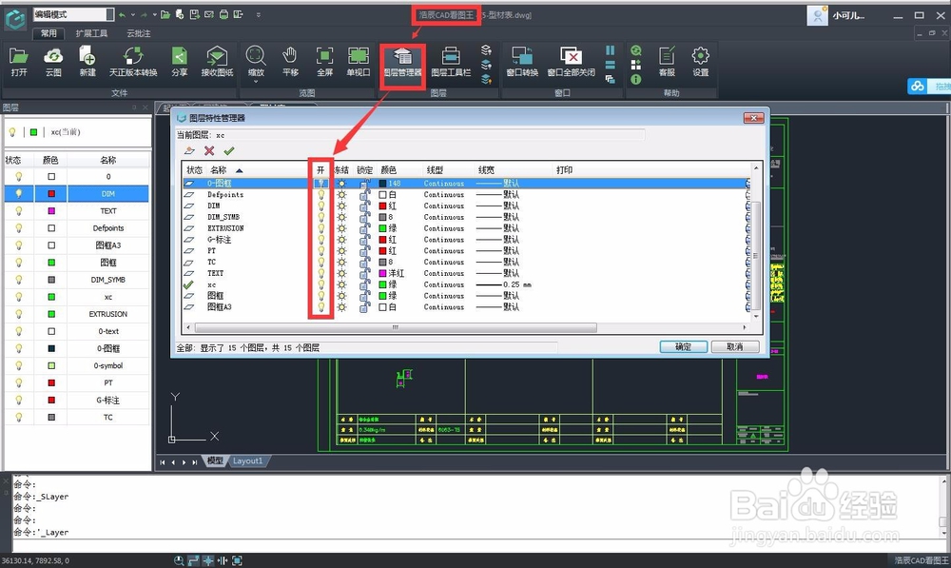
Task: Cascade windows icon in 窗口 group
Action: [611, 79]
